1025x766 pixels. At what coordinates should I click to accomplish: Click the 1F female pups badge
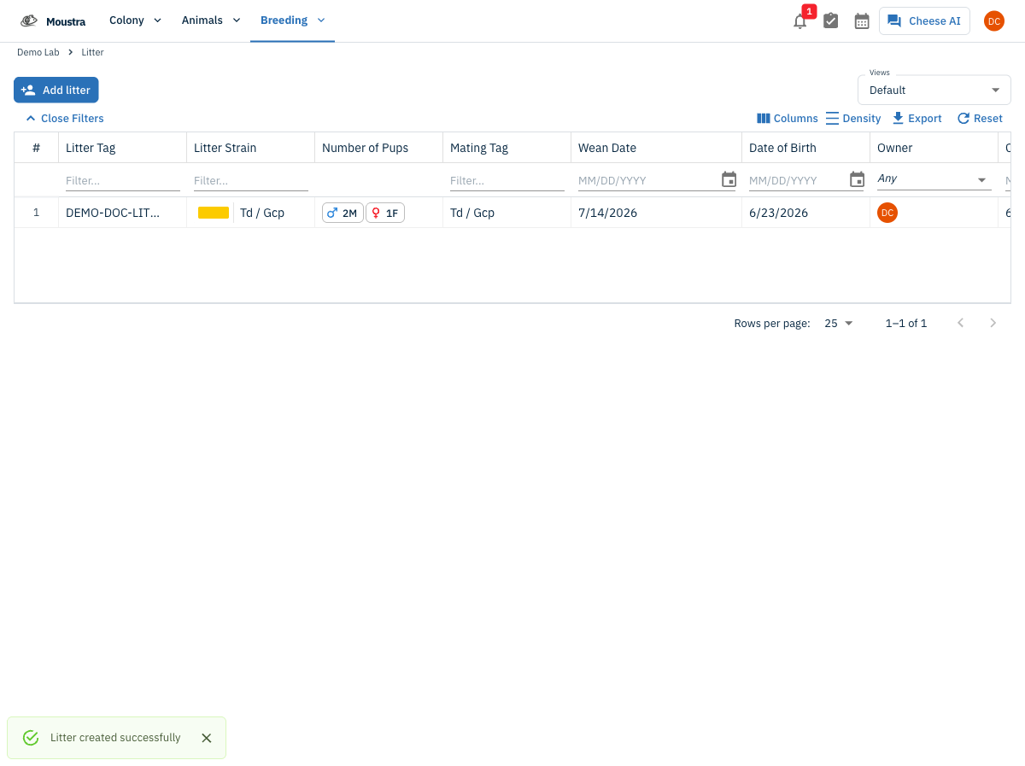coord(385,213)
